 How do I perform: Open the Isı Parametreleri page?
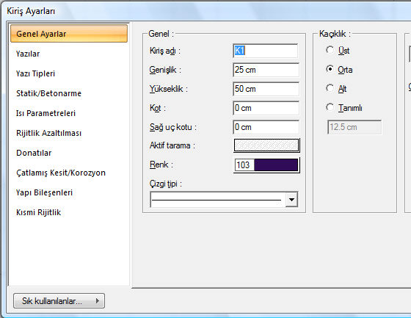coord(46,113)
